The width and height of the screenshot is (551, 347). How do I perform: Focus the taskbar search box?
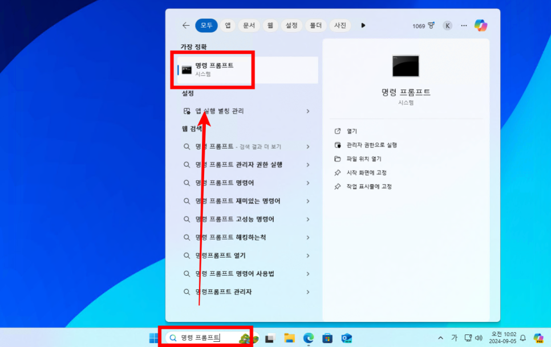coord(211,338)
